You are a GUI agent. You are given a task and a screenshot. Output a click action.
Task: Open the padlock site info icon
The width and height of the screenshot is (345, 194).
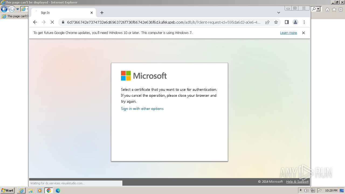(x=63, y=22)
